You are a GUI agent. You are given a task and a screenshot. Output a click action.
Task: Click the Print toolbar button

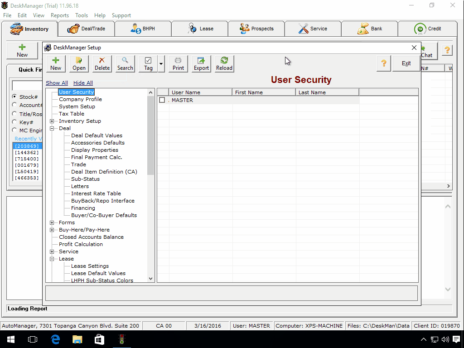[x=178, y=63]
